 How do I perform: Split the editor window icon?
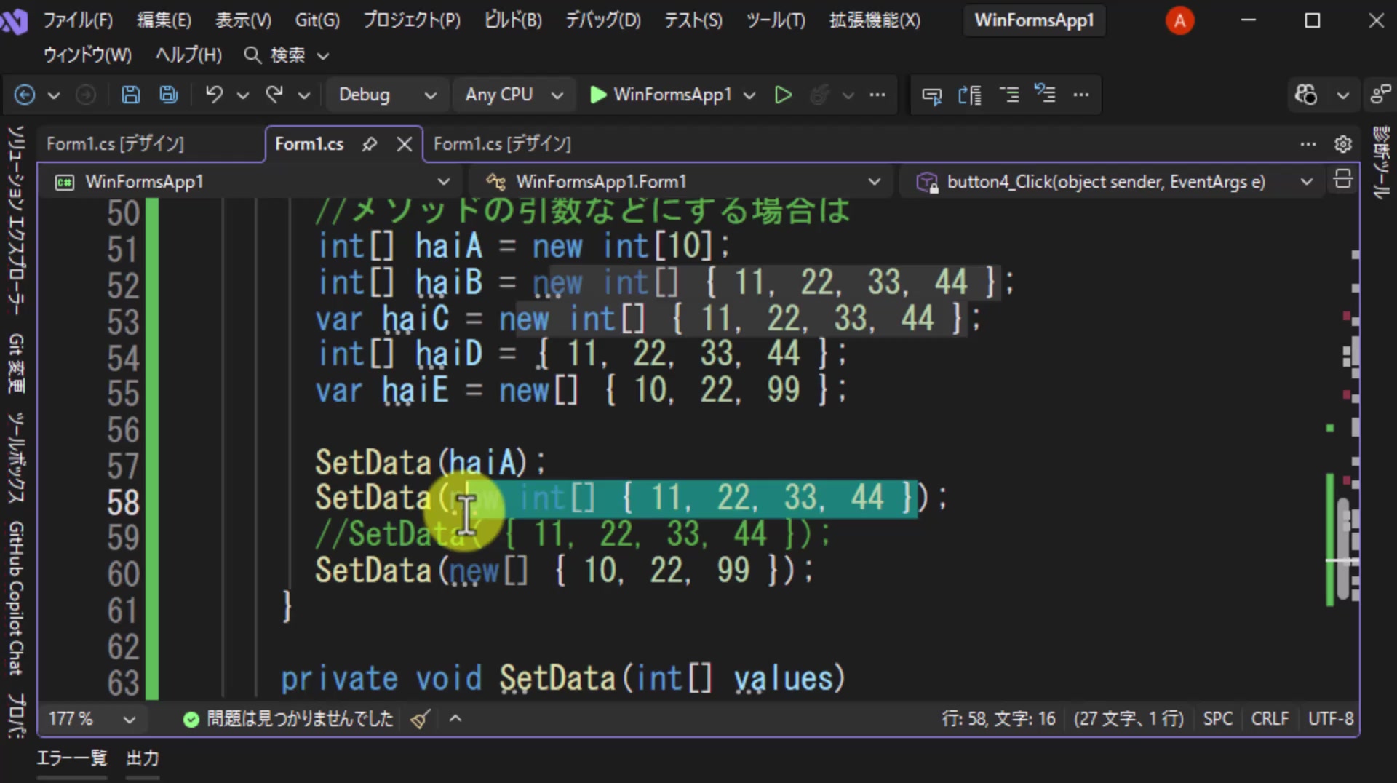coord(1343,179)
